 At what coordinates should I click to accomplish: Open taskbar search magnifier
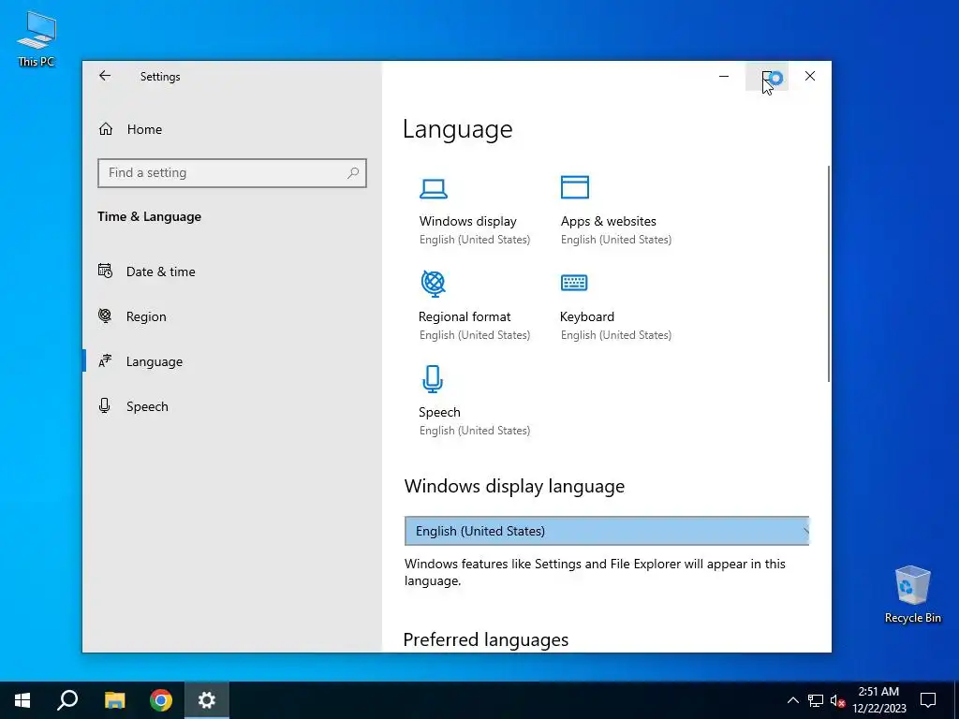(67, 700)
